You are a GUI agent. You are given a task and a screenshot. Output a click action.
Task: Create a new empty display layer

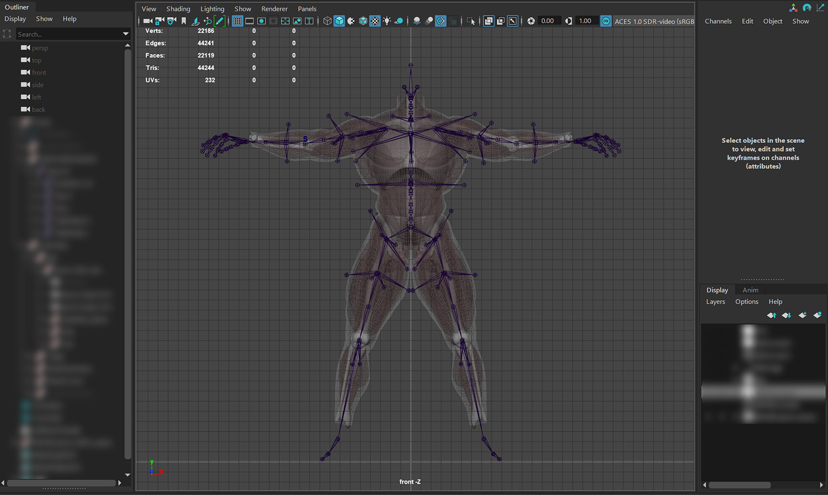[802, 315]
